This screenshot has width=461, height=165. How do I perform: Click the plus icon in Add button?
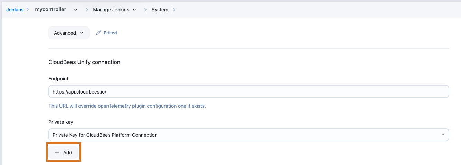(x=57, y=153)
